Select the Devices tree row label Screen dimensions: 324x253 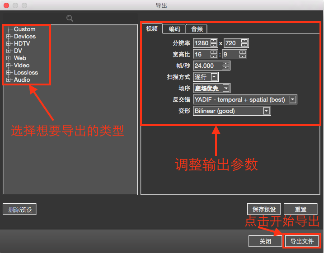[x=25, y=36]
